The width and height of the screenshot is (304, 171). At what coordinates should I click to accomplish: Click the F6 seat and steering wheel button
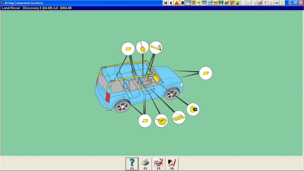[x=172, y=164]
